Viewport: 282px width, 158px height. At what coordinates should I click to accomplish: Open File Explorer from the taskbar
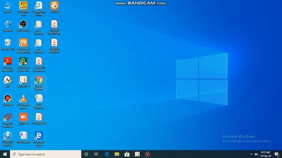pyautogui.click(x=117, y=154)
